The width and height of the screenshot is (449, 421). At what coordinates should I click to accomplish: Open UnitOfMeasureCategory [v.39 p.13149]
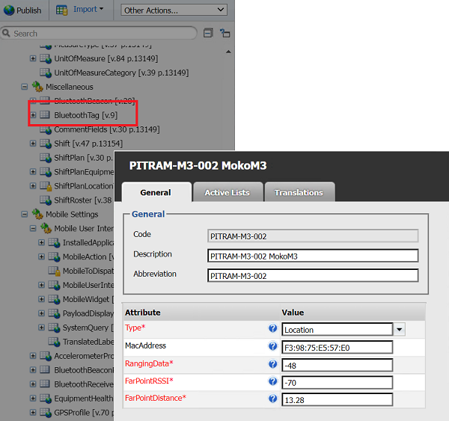tap(121, 73)
